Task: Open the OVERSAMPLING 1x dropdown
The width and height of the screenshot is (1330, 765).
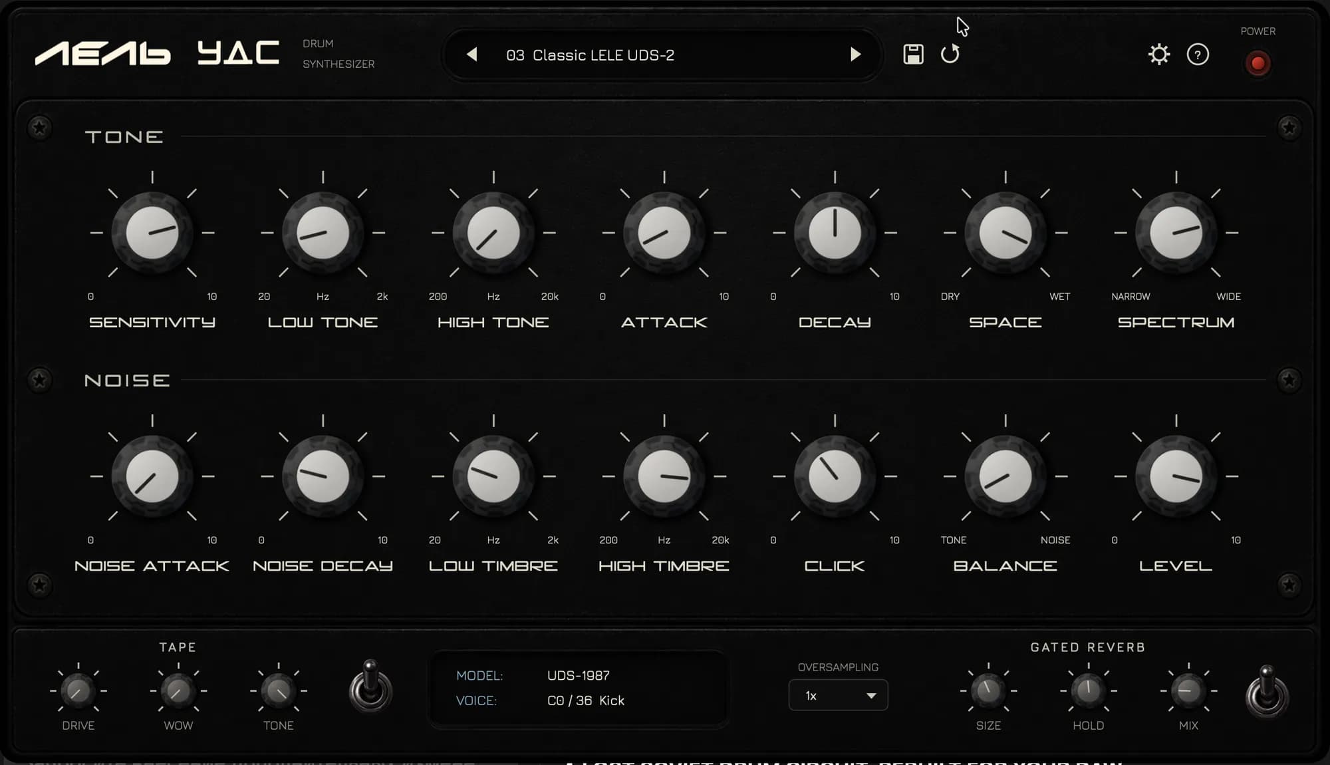Action: [838, 695]
